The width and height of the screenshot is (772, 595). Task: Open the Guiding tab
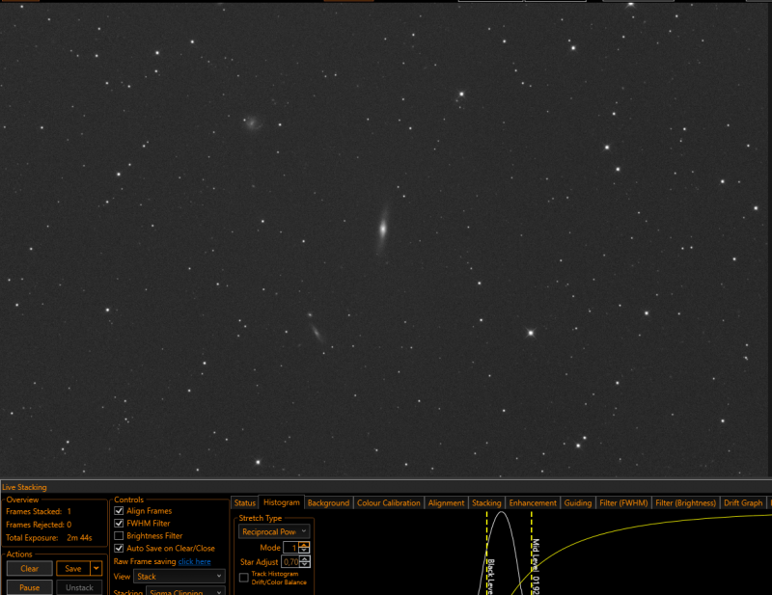577,503
